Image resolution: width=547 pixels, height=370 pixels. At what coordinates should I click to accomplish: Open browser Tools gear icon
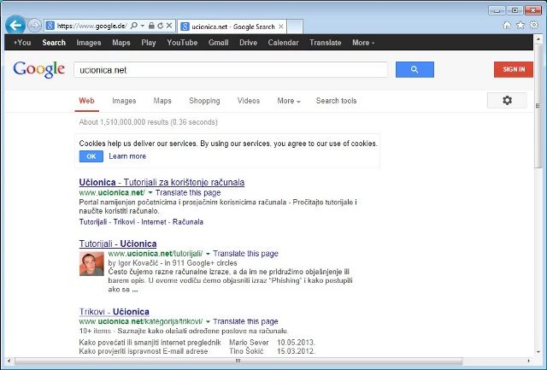[x=534, y=25]
